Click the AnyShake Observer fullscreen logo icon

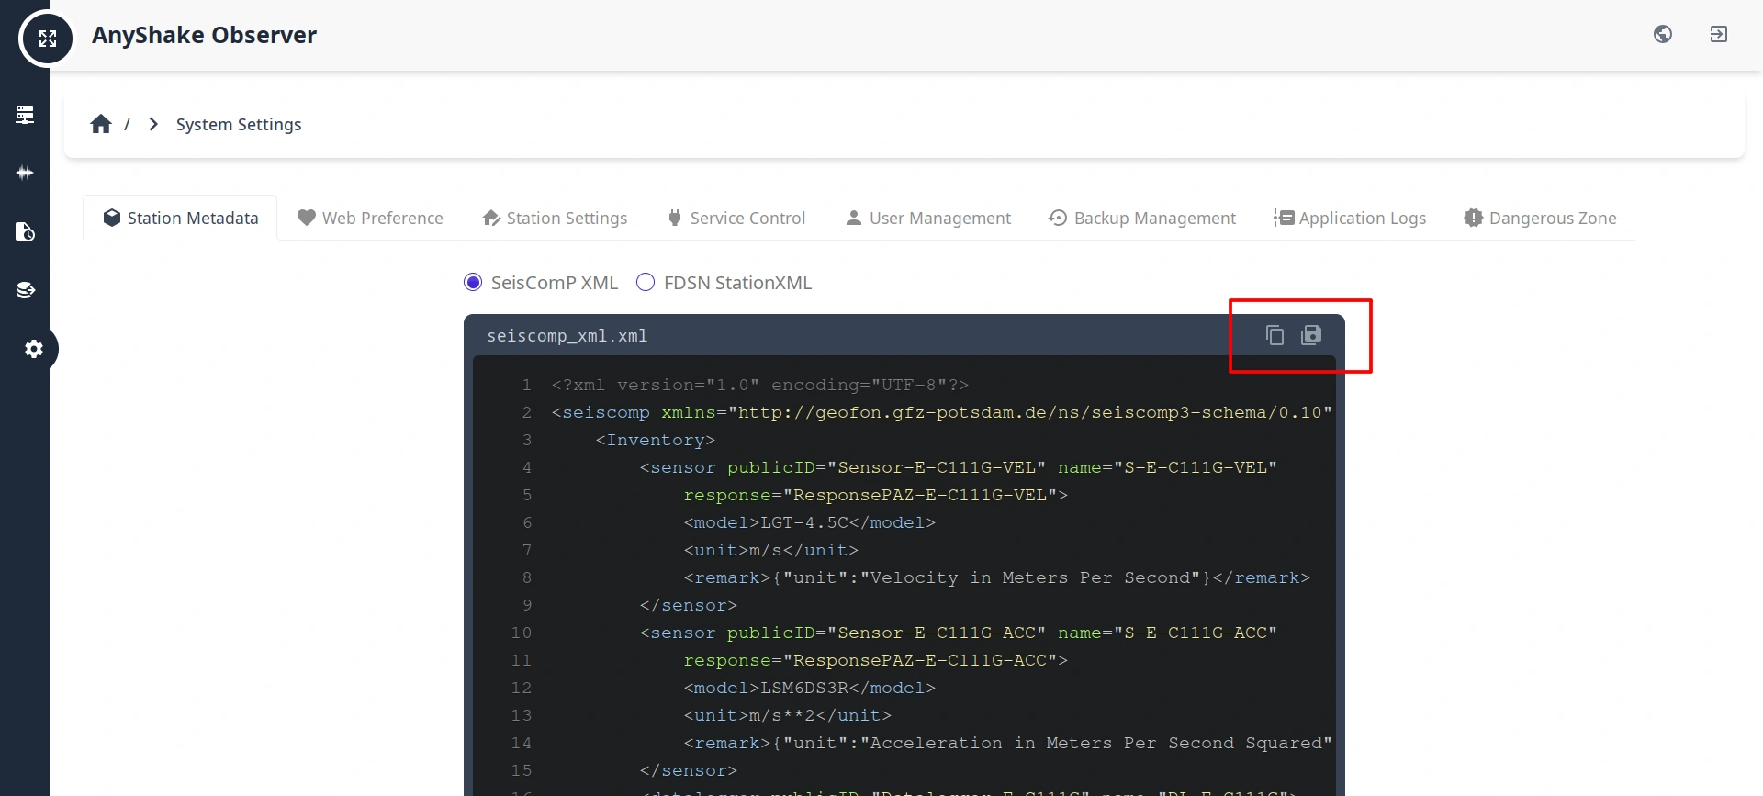[x=47, y=39]
